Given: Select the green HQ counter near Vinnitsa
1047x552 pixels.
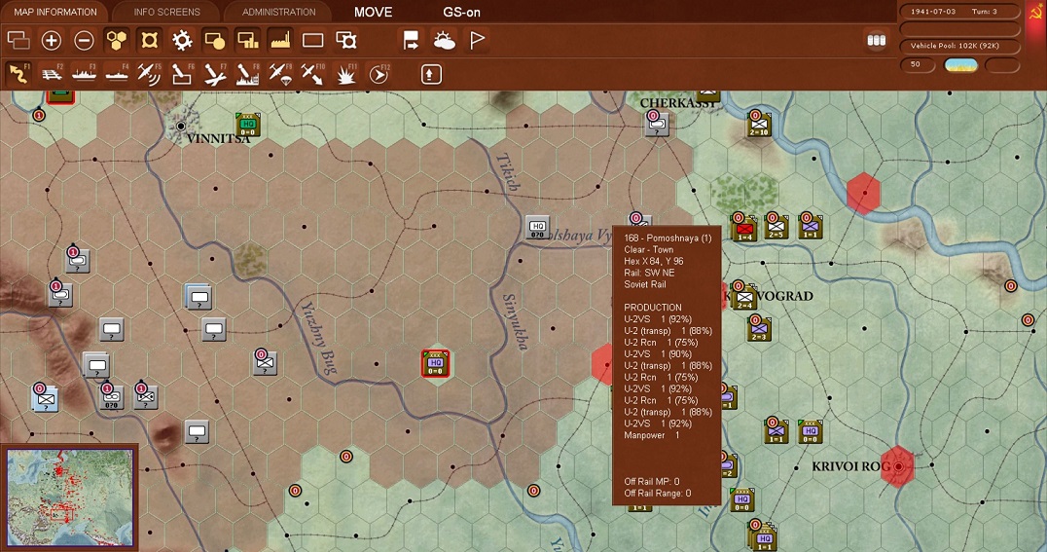Looking at the screenshot, I should (x=248, y=125).
